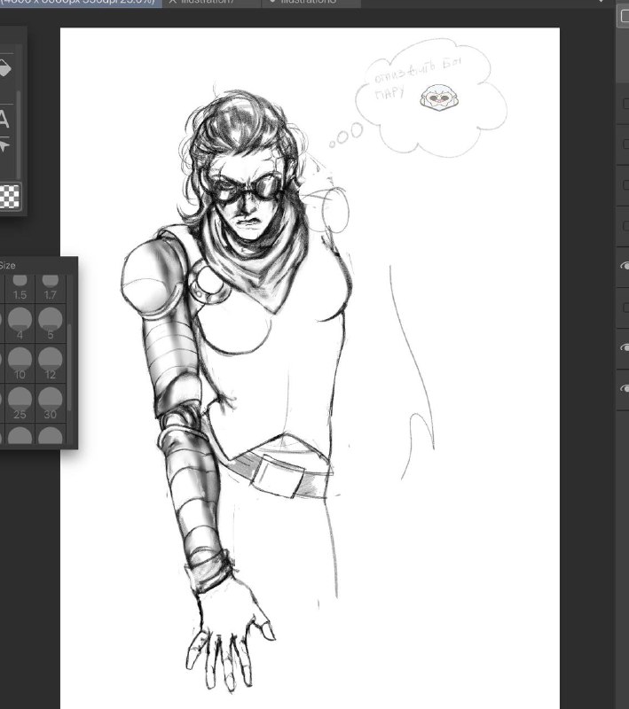Image resolution: width=629 pixels, height=709 pixels.
Task: Pick brush size 1.5 preset
Action: [20, 288]
